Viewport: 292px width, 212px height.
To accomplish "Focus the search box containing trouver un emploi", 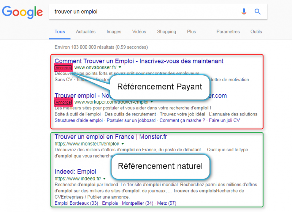I will tap(158, 12).
